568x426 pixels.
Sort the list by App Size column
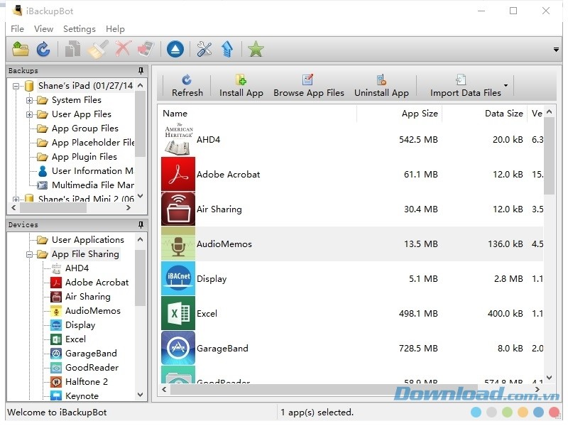[x=419, y=114]
